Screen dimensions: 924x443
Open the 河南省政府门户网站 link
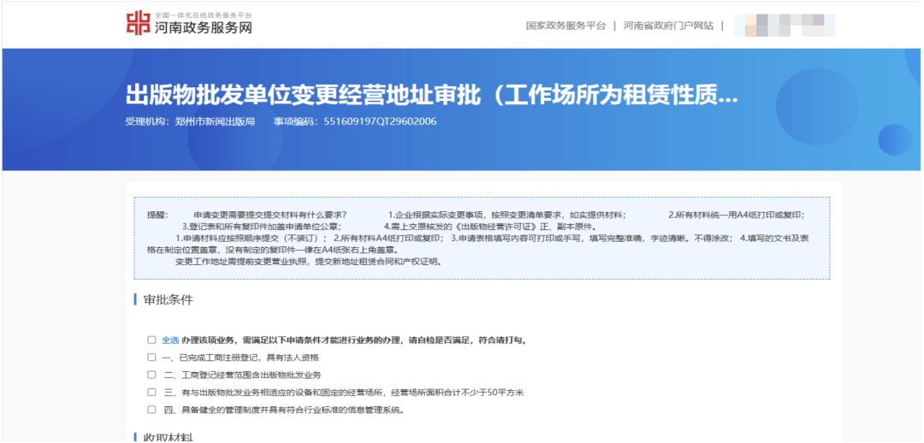[667, 26]
